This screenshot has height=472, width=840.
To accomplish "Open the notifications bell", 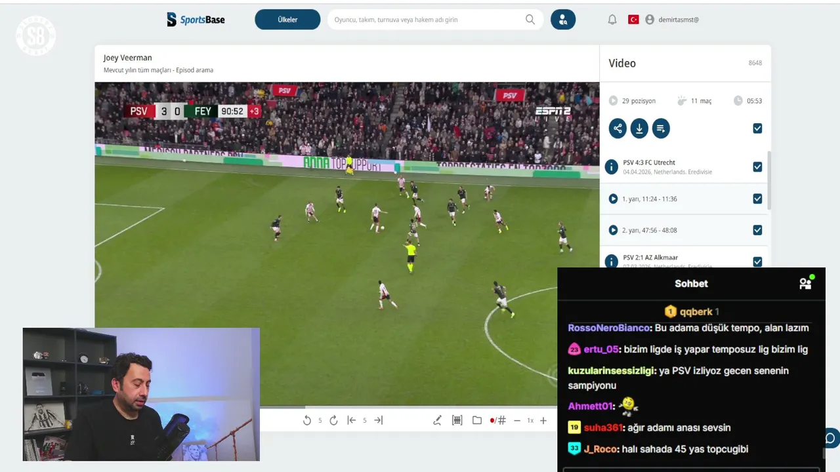I will click(x=612, y=20).
